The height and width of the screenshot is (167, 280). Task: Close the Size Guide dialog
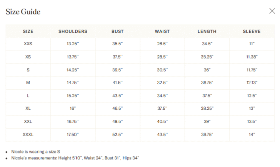pos(272,11)
